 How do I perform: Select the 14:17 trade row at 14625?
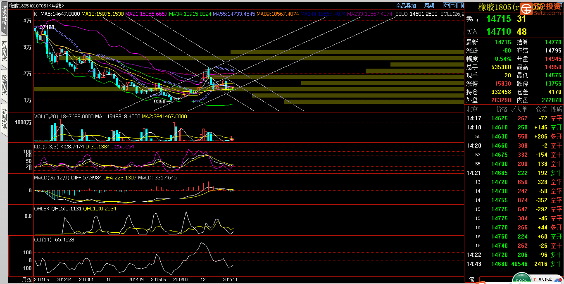tap(514, 118)
